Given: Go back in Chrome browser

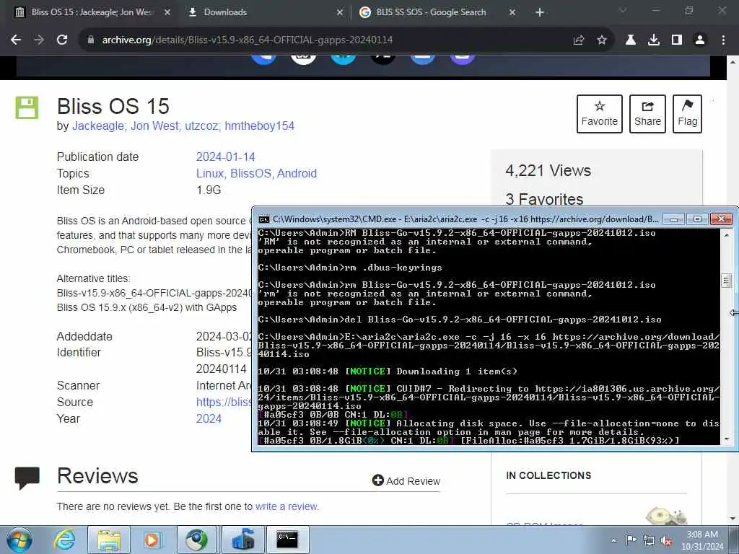Looking at the screenshot, I should click(16, 40).
